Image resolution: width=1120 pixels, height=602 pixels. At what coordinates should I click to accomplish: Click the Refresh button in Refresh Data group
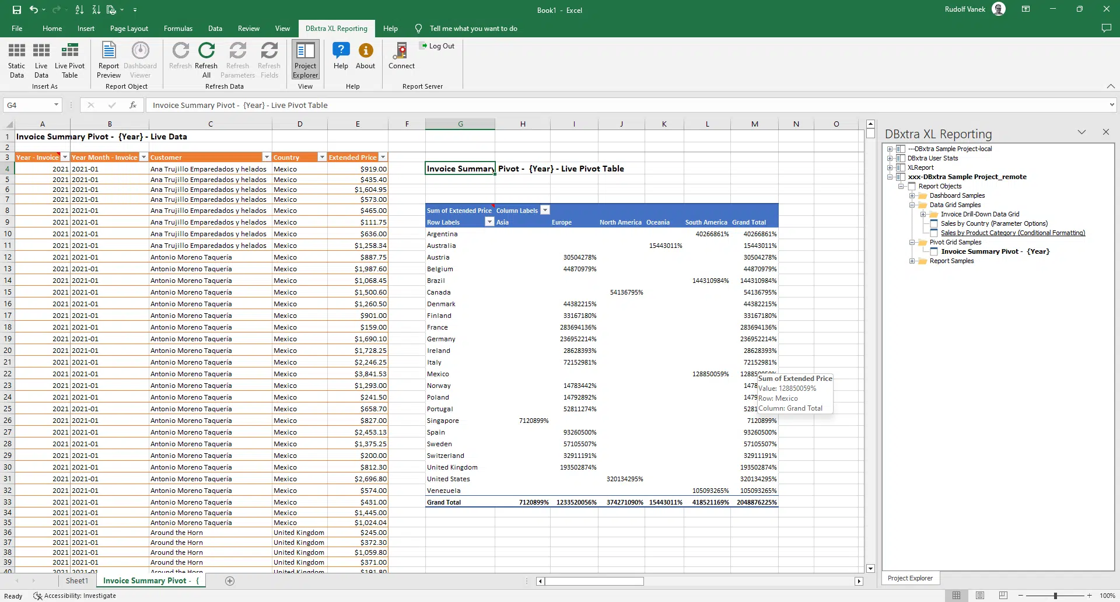[x=180, y=56]
